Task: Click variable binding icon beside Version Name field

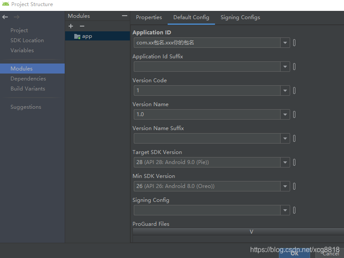Action: (x=294, y=114)
